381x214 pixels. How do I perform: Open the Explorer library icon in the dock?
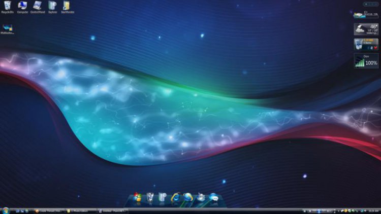point(163,197)
